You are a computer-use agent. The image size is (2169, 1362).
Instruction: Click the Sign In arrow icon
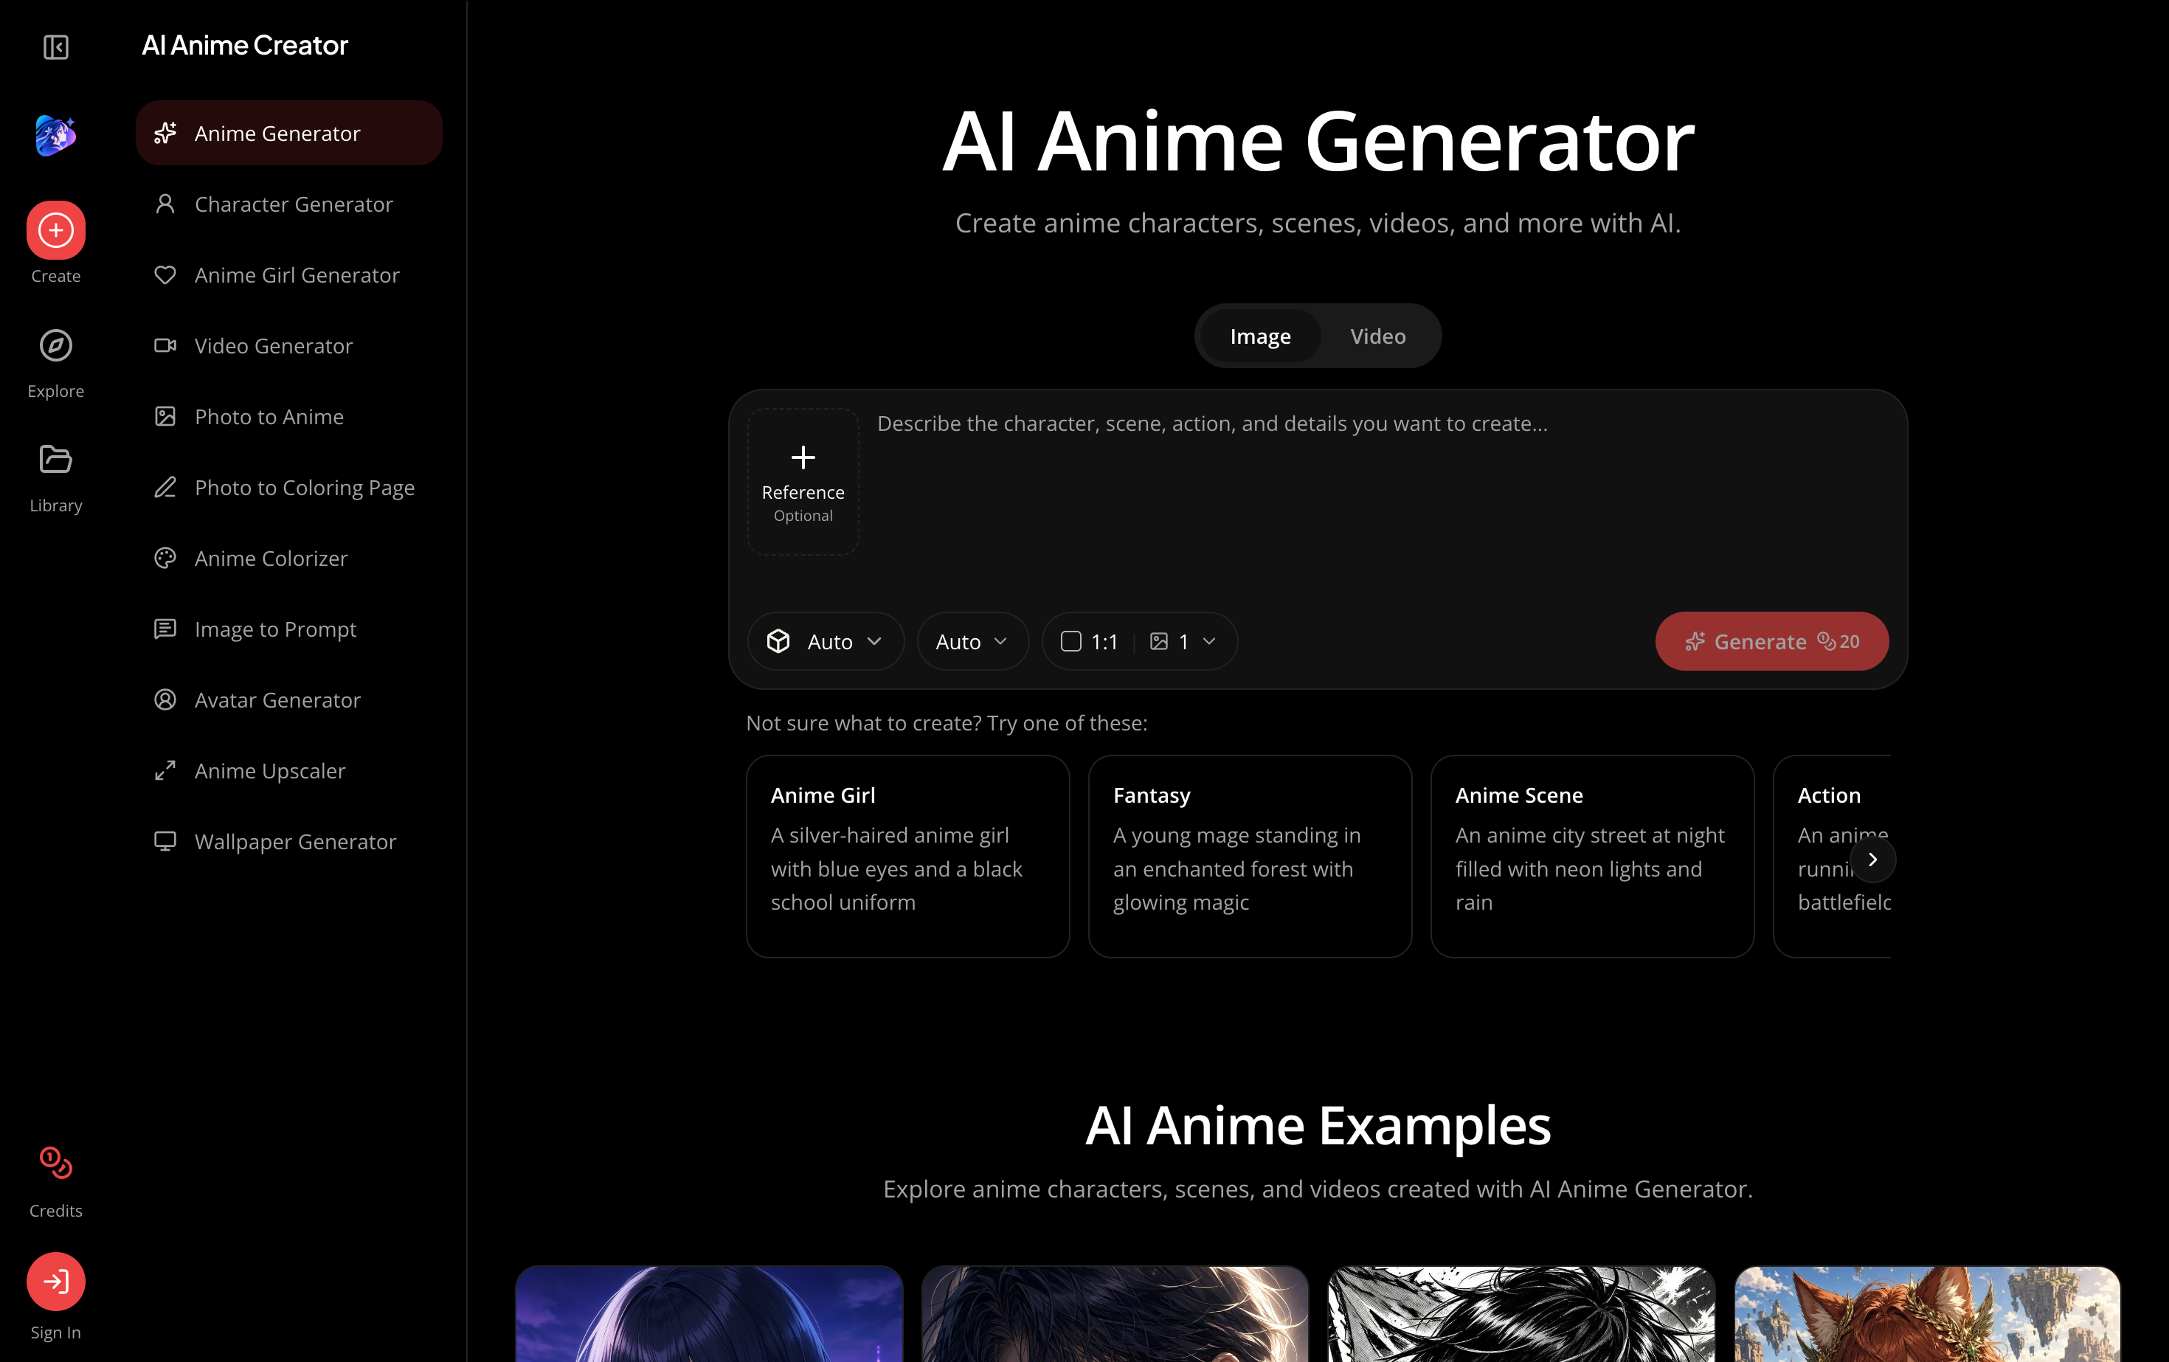pyautogui.click(x=56, y=1281)
